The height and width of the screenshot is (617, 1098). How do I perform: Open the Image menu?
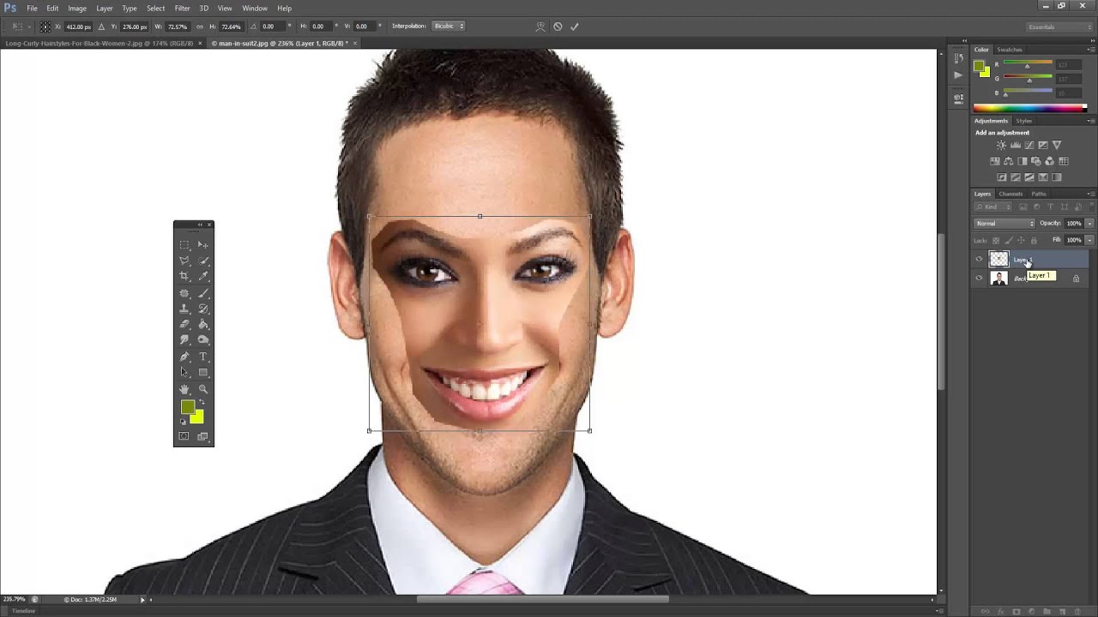click(77, 8)
